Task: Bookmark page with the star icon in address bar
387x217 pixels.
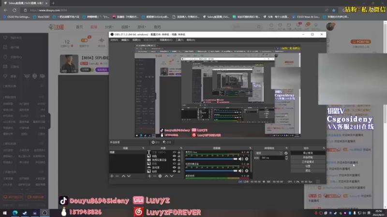Action: (x=334, y=10)
